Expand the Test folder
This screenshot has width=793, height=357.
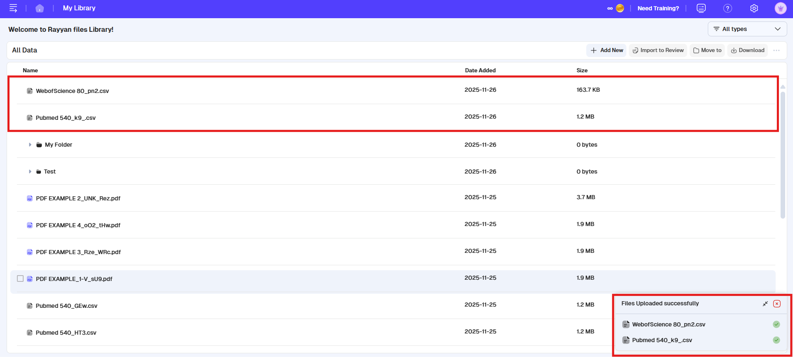(x=30, y=171)
